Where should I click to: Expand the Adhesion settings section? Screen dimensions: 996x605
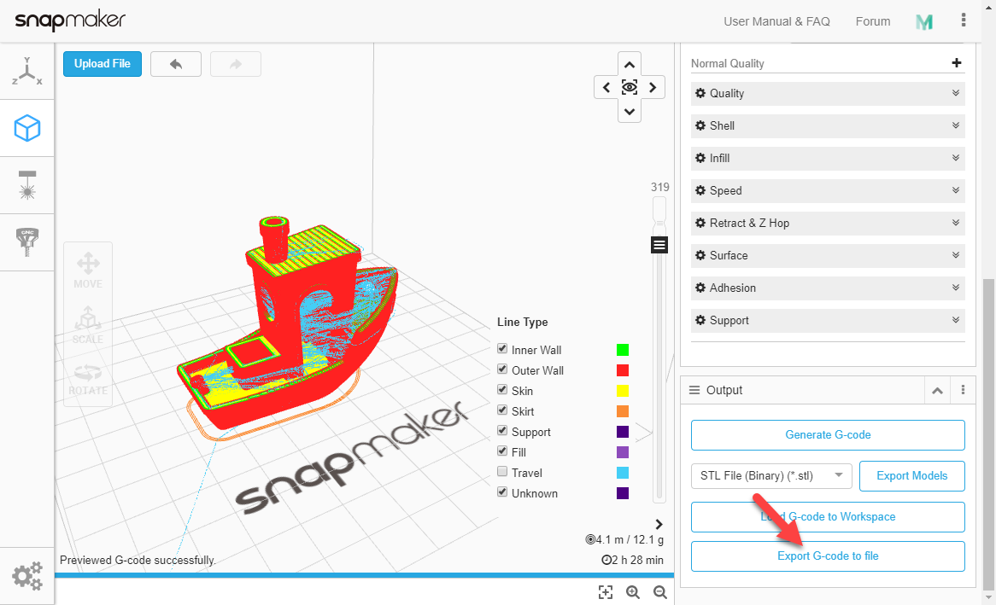828,288
